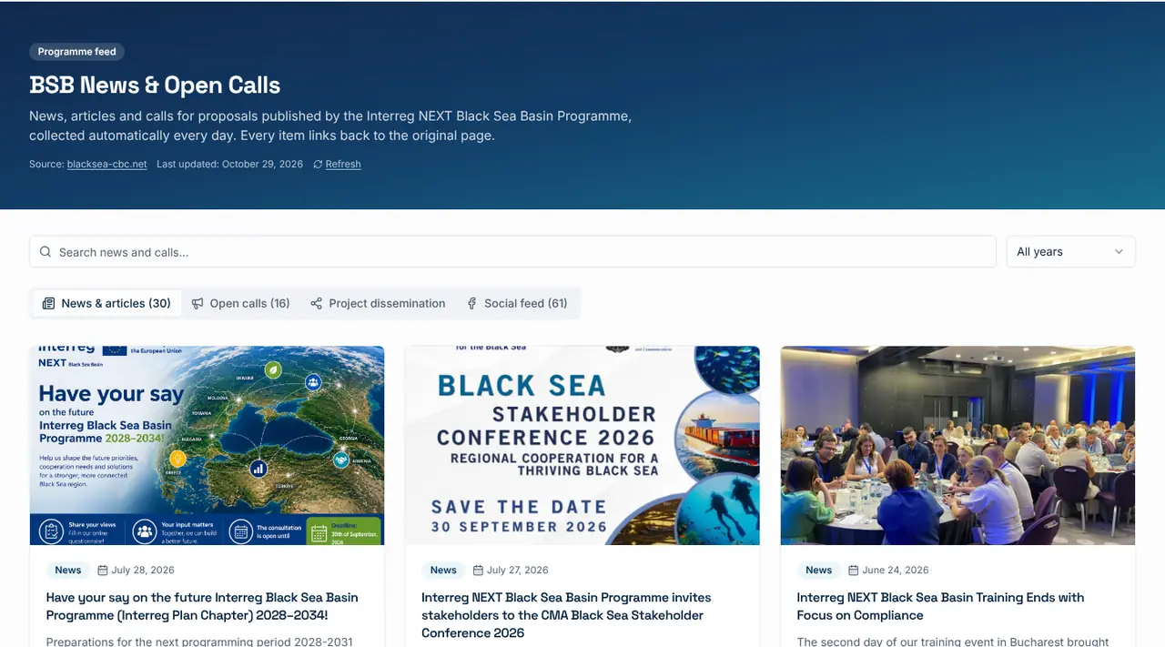Image resolution: width=1165 pixels, height=647 pixels.
Task: Click the Facebook icon on Social feed tab
Action: pos(471,303)
